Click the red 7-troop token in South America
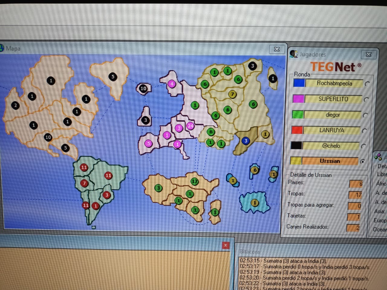The height and width of the screenshot is (290, 387). pos(84,183)
